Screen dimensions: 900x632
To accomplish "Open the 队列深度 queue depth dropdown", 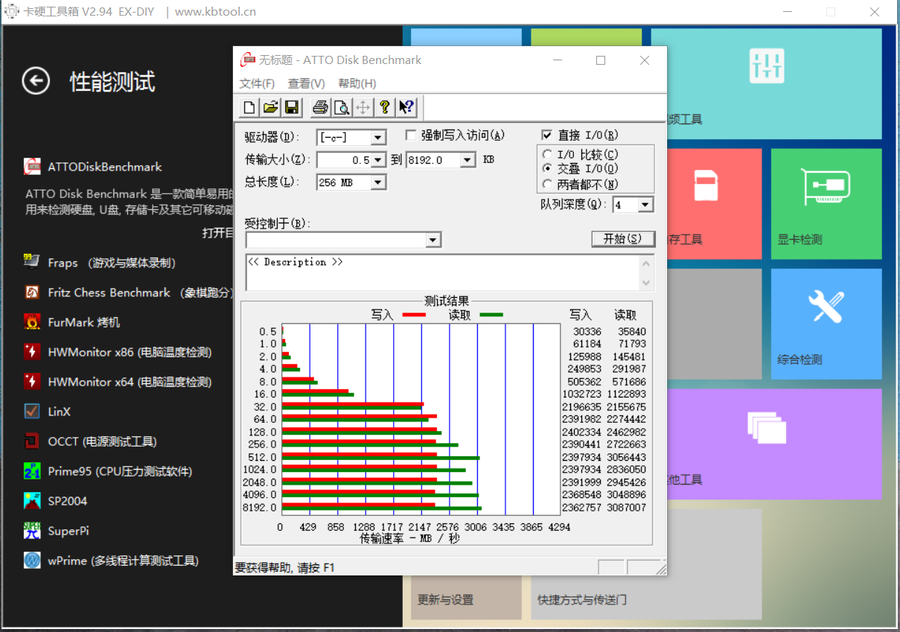I will [x=645, y=204].
